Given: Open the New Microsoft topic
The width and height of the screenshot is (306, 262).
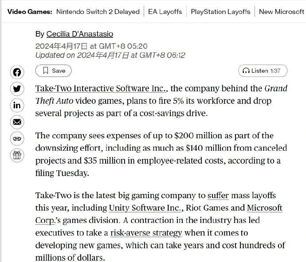Looking at the screenshot, I should pyautogui.click(x=282, y=12).
